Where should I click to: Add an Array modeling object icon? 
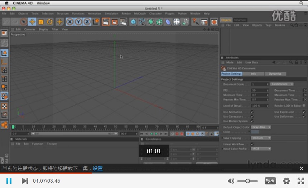click(x=159, y=22)
